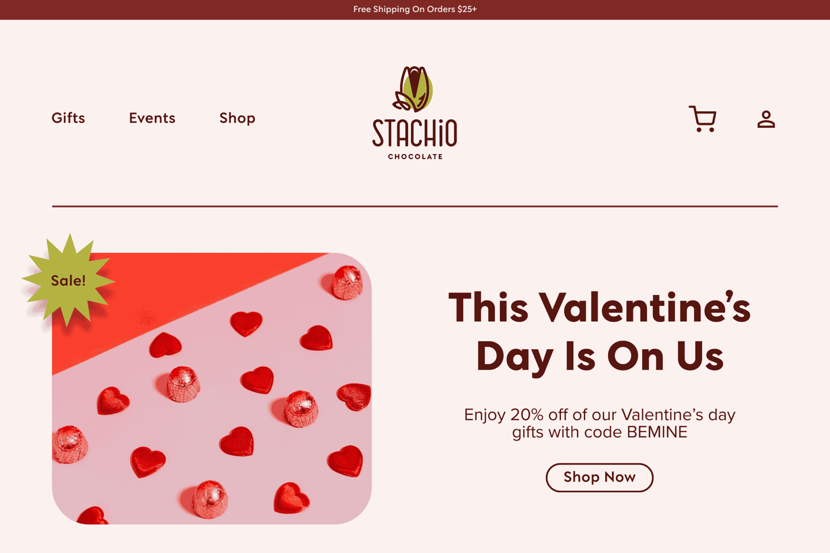Screen dimensions: 830x553
Task: Click the word "Valentine's" in the headline
Action: pos(644,308)
